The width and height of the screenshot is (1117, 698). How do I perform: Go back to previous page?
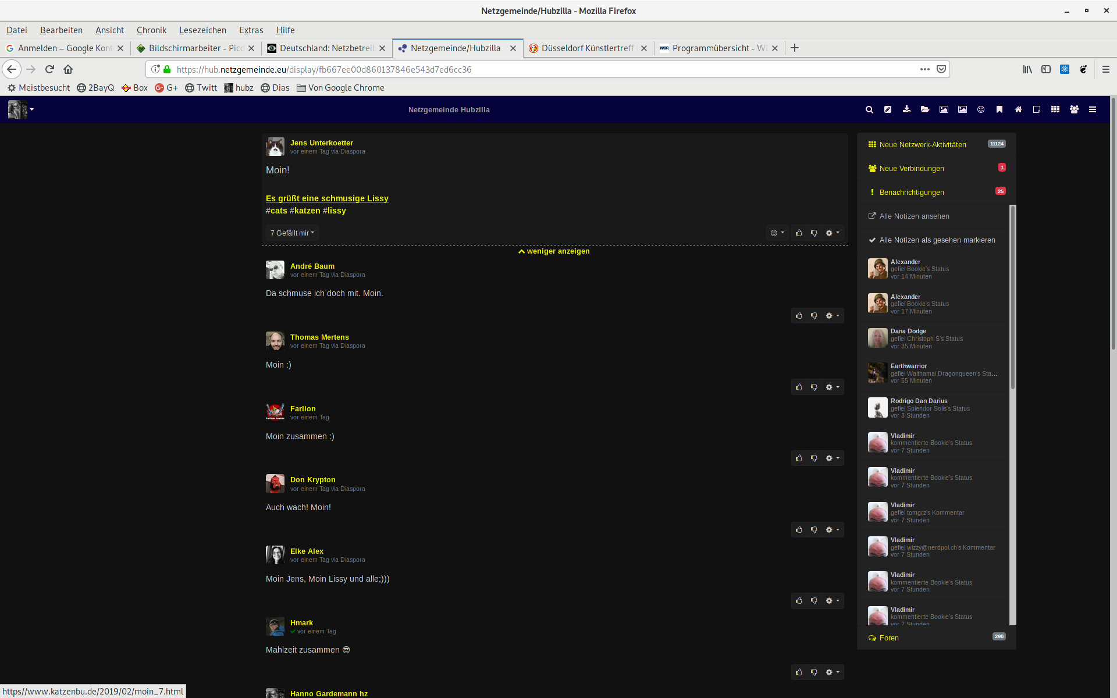point(12,69)
